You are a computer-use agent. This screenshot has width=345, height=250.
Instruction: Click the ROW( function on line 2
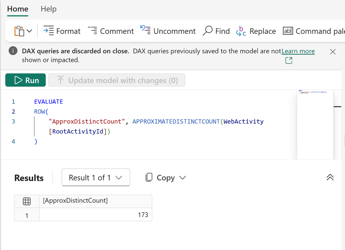[41, 112]
